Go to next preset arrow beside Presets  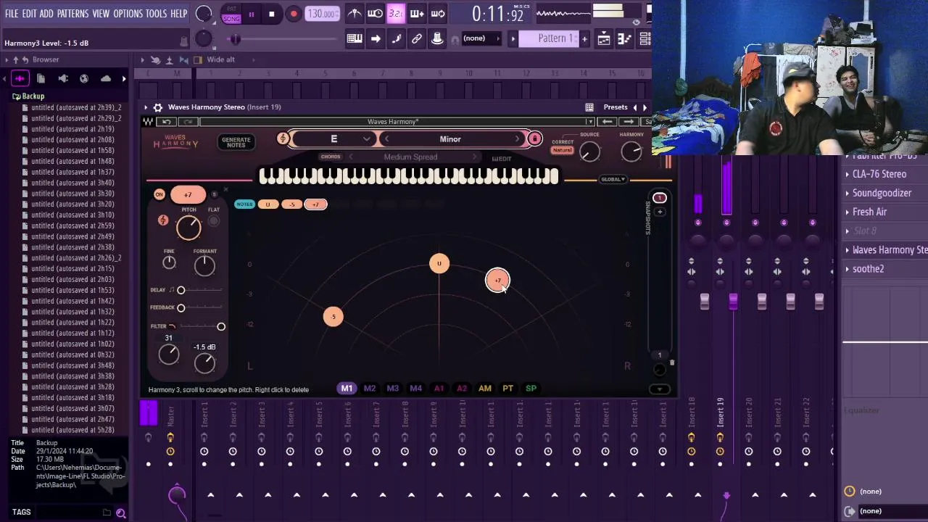645,107
